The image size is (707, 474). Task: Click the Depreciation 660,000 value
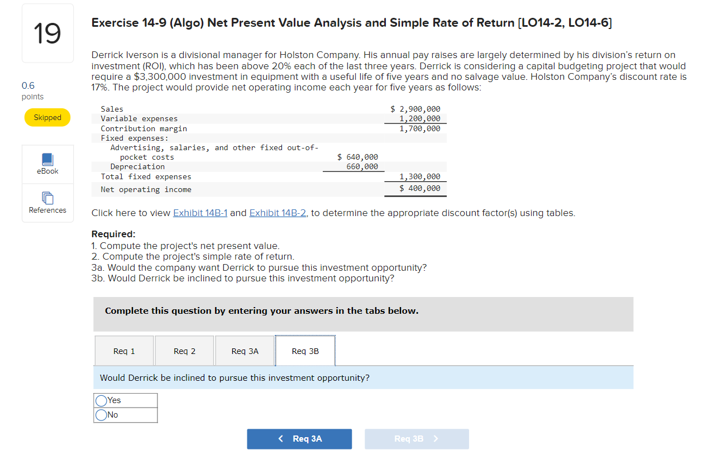tap(362, 166)
